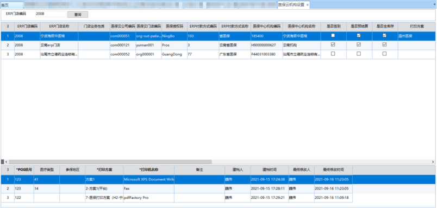
Task: Select the 医保云机构设置 tab
Action: coord(291,5)
